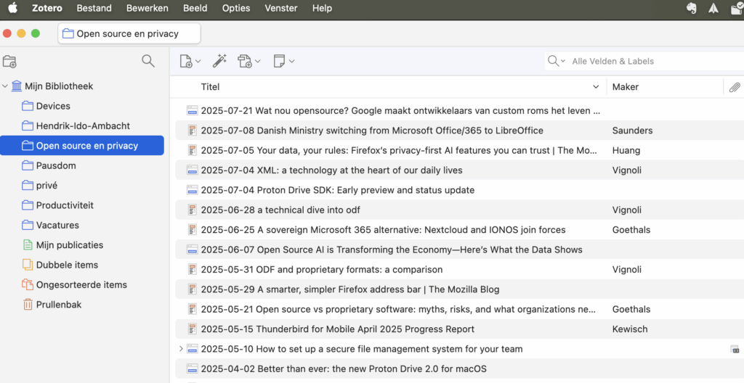Open the Add Attachment toolbar button
The height and width of the screenshot is (383, 744).
[249, 61]
